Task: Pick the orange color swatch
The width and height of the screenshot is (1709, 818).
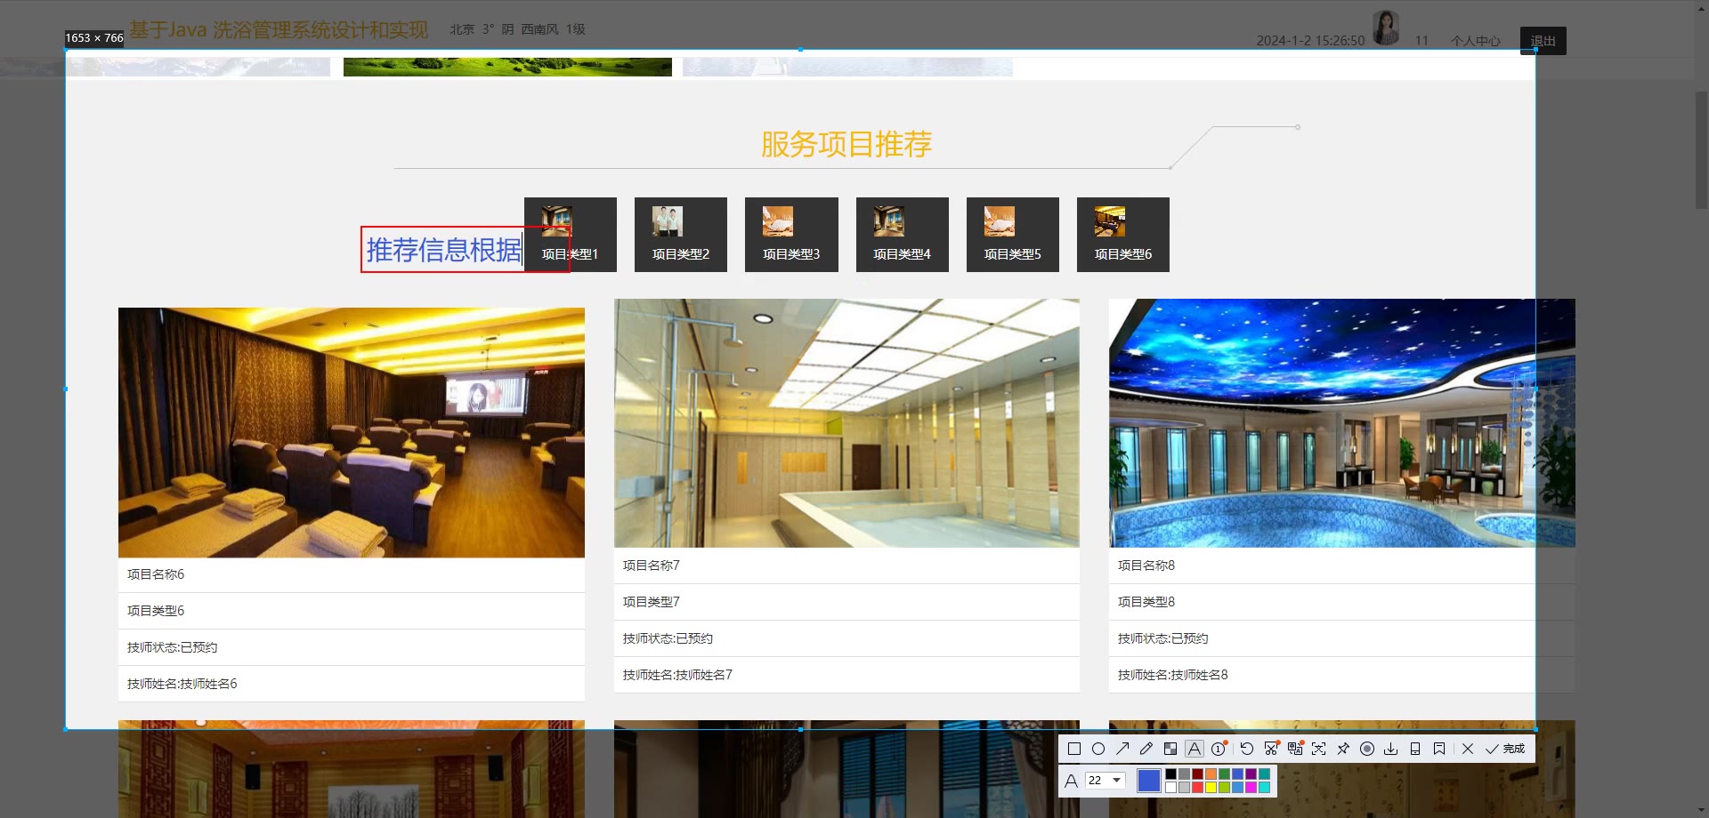Action: pos(1211,774)
